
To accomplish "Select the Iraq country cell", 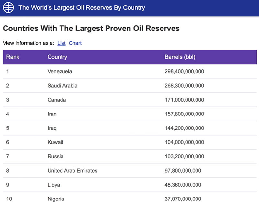I will pyautogui.click(x=52, y=128).
